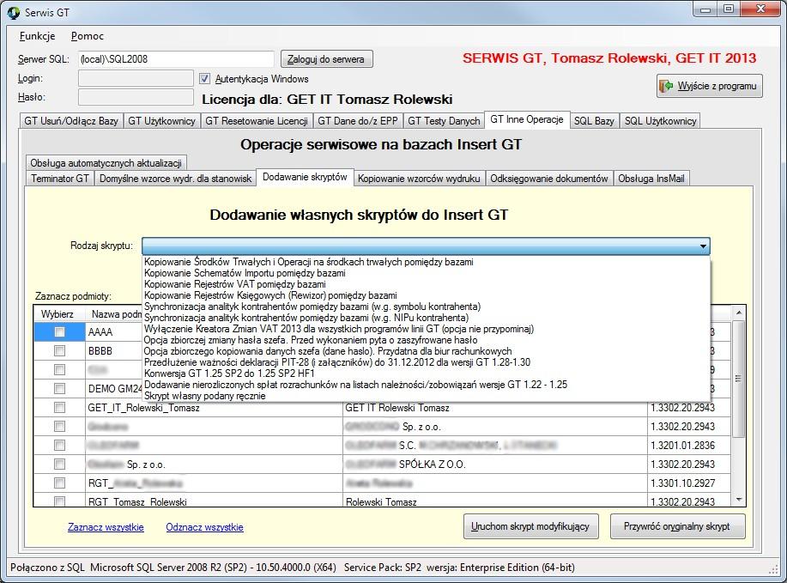Click the Zaloguj do serwera button
This screenshot has height=583, width=787.
coord(326,58)
